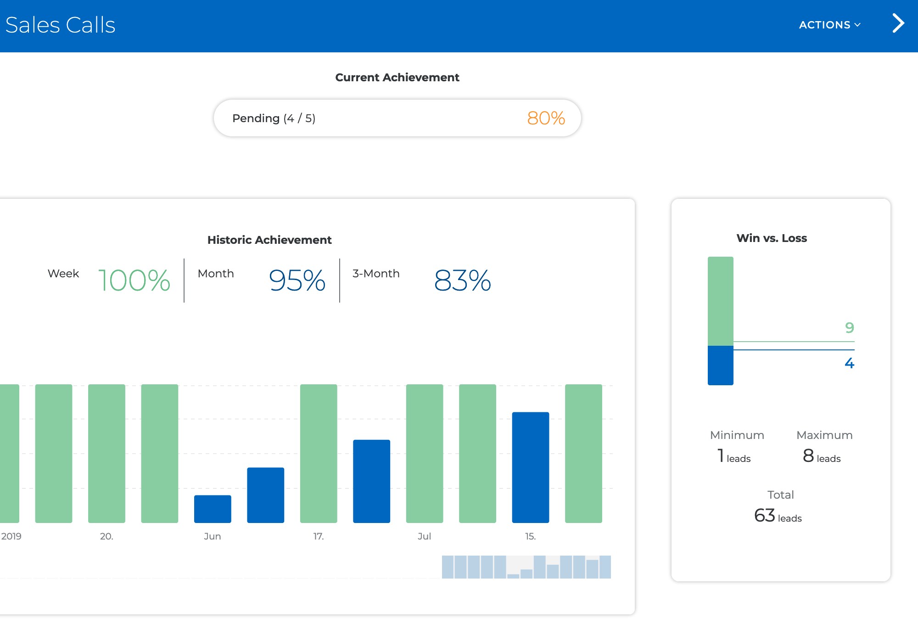
Task: Click the Sales Calls page title
Action: click(60, 25)
